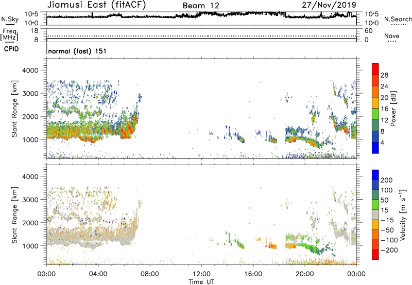
Task: Click the 'Time UT' axis label
Action: click(201, 281)
